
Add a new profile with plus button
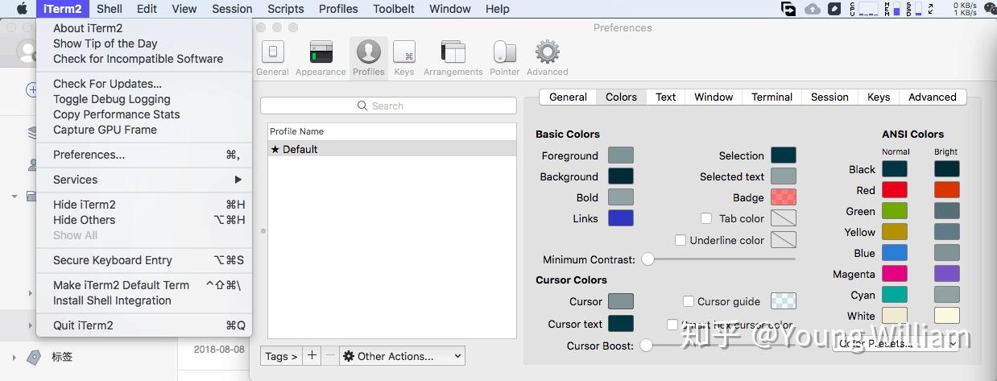pos(312,356)
